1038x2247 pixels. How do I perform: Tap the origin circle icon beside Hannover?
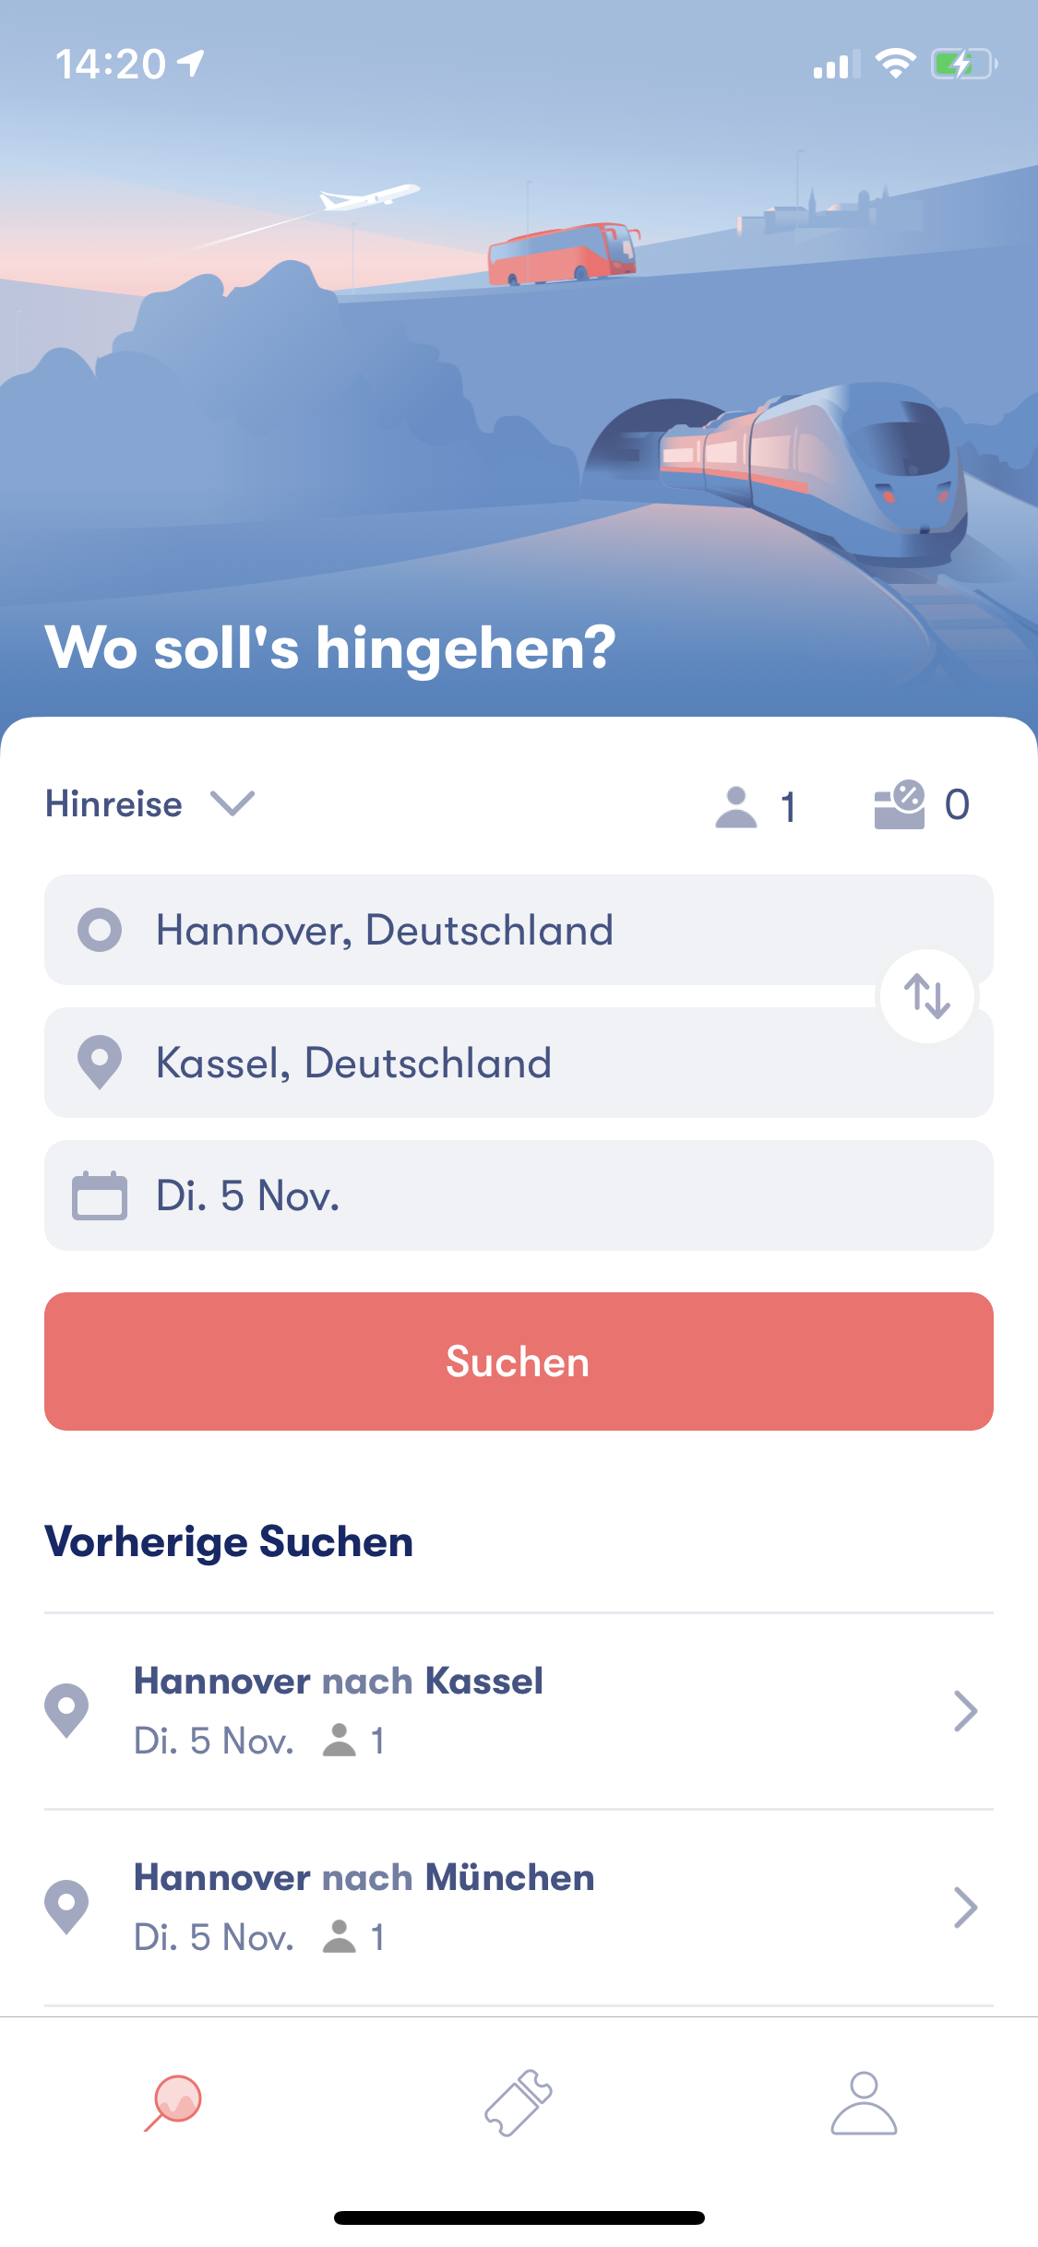click(x=100, y=930)
